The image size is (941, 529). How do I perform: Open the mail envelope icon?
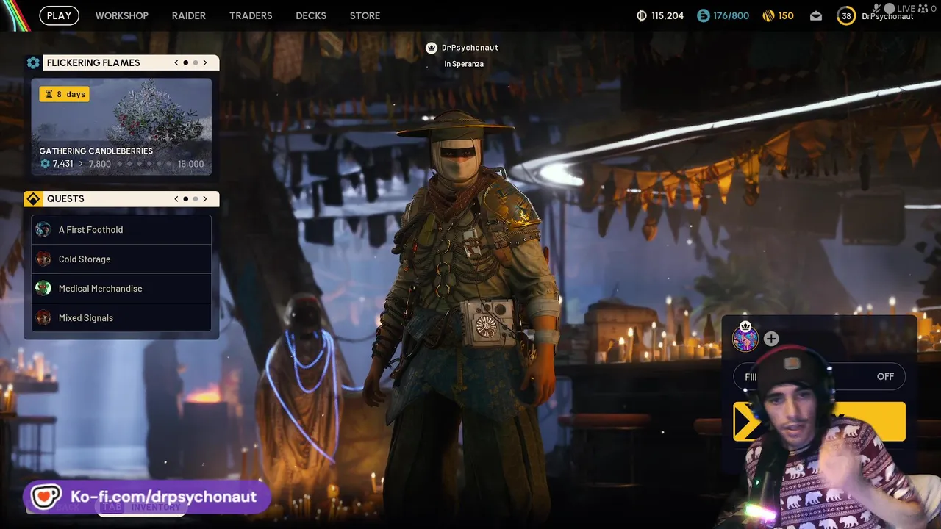coord(816,15)
